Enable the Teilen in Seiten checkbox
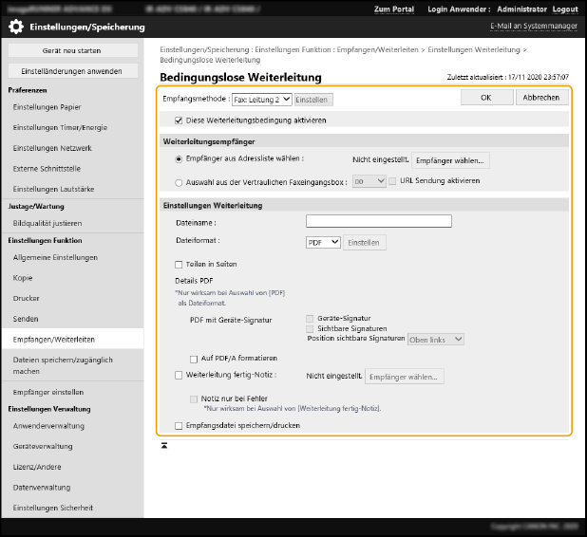The image size is (587, 537). pos(179,264)
